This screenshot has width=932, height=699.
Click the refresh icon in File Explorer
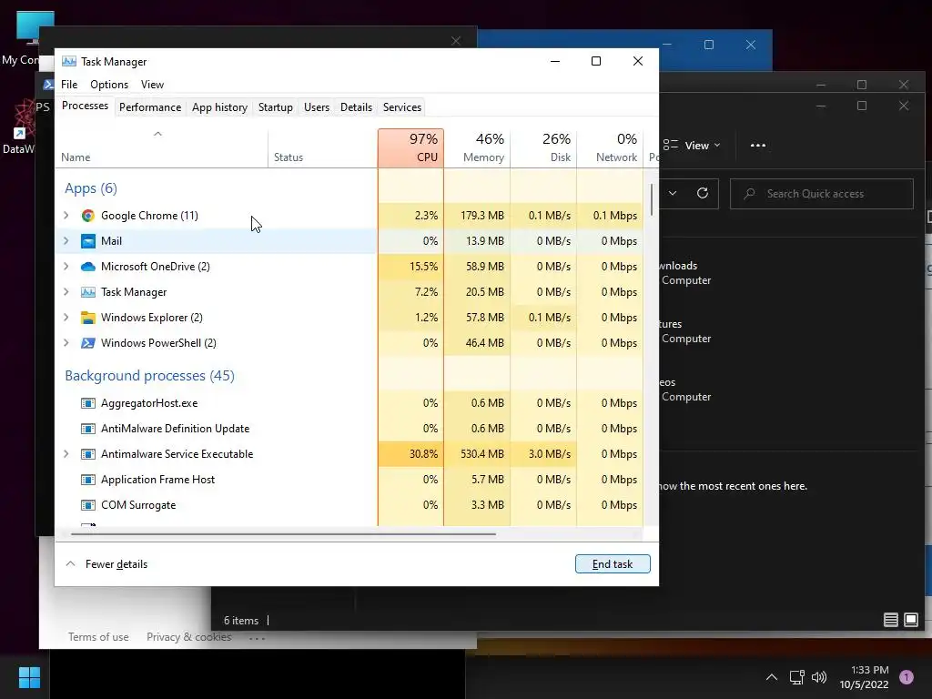pos(703,193)
